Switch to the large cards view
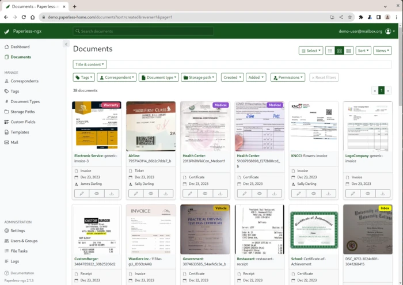 click(x=348, y=51)
